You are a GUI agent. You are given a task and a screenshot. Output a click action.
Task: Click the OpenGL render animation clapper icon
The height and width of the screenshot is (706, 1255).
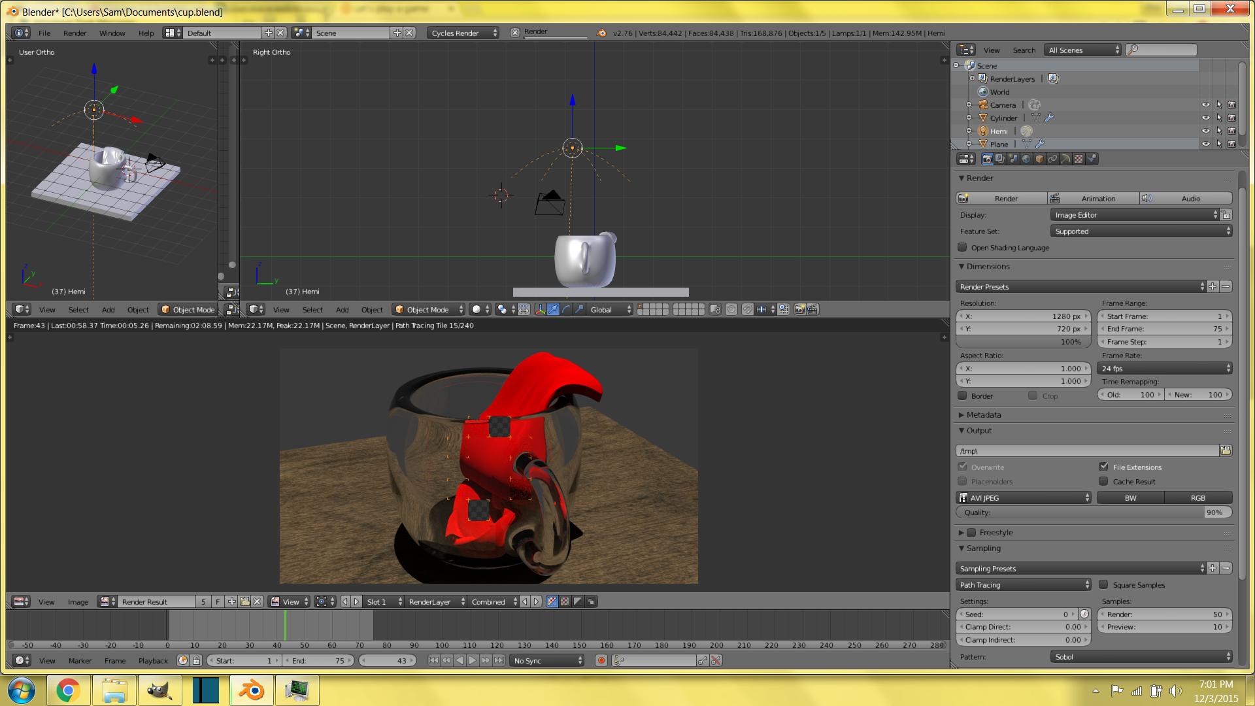812,309
